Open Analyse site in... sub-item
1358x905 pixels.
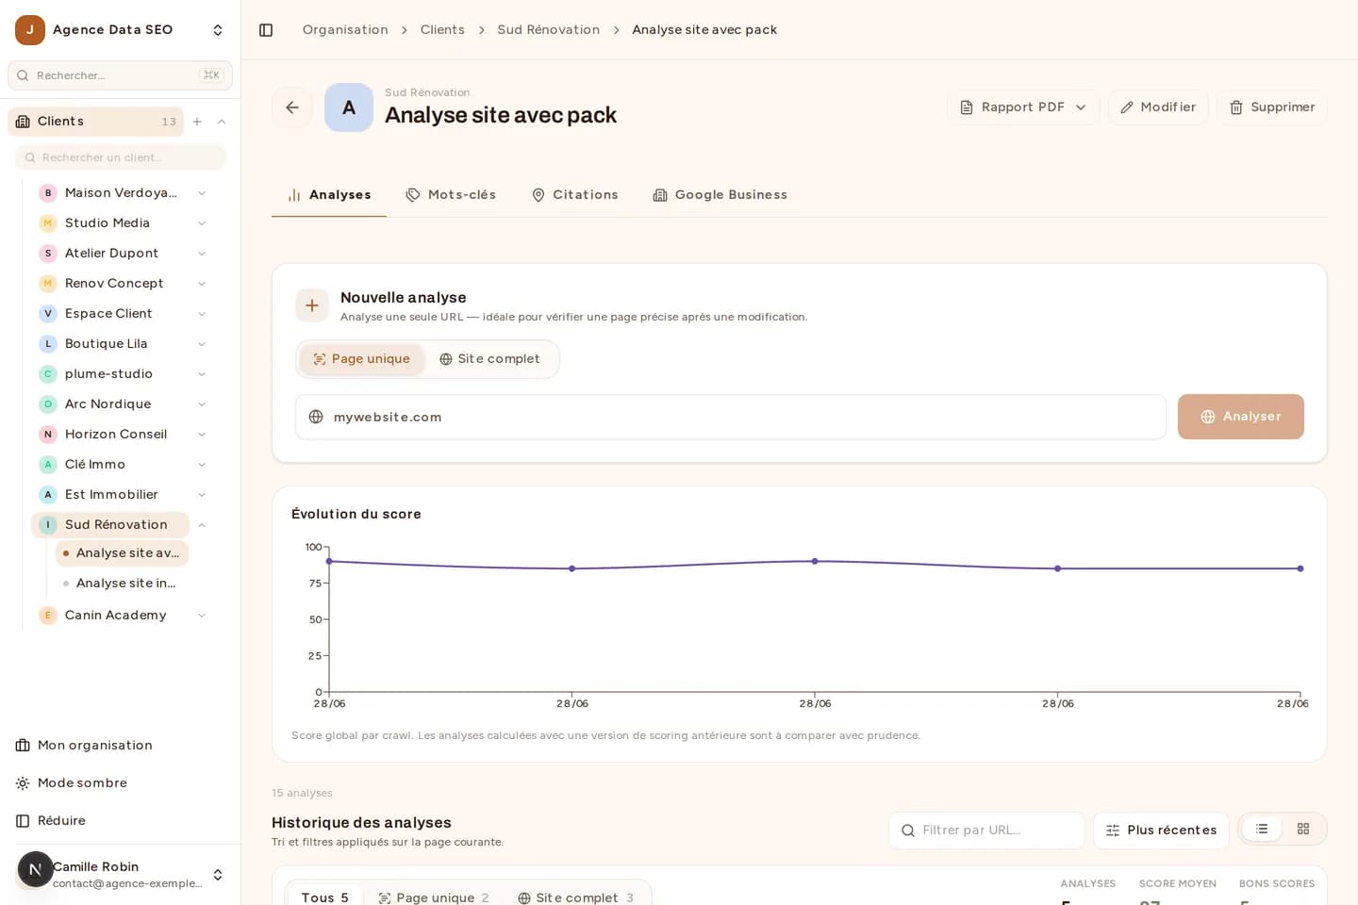click(x=122, y=584)
